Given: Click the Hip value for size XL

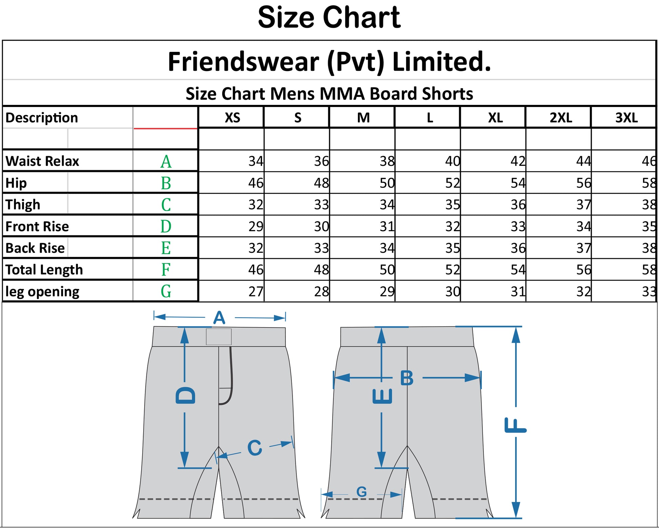Looking at the screenshot, I should point(518,183).
